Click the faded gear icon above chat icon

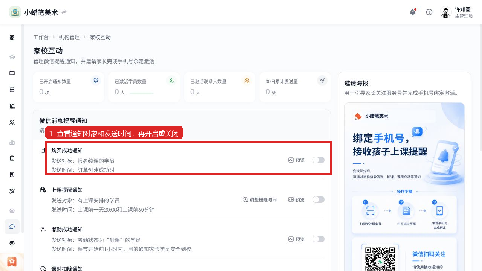pos(12,211)
